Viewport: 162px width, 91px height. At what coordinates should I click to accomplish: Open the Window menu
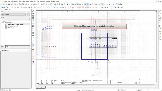click(53, 1)
